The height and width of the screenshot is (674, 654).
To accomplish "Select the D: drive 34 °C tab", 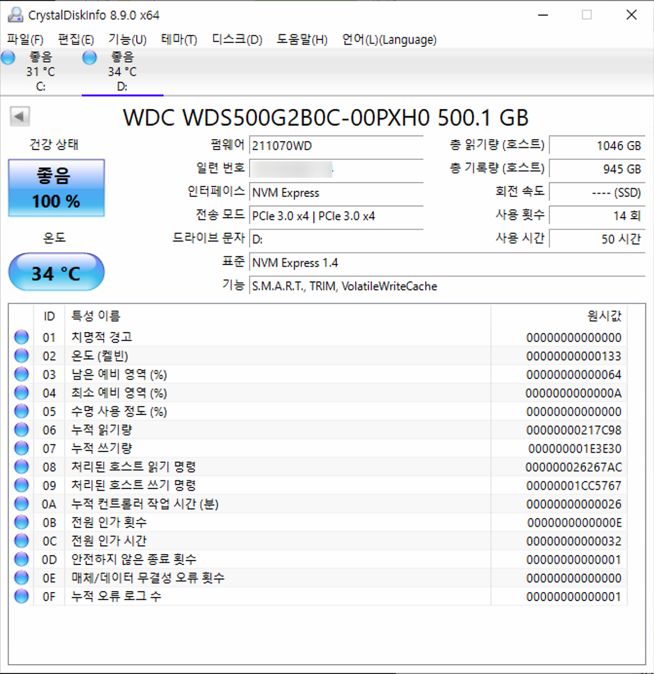I will [x=123, y=71].
